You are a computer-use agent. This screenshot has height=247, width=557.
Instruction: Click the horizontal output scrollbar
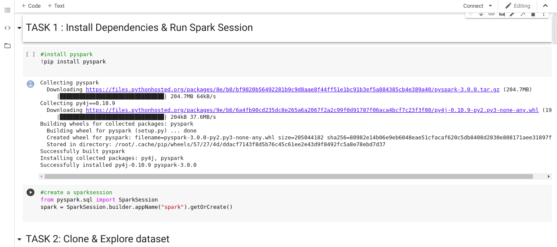[x=288, y=176]
